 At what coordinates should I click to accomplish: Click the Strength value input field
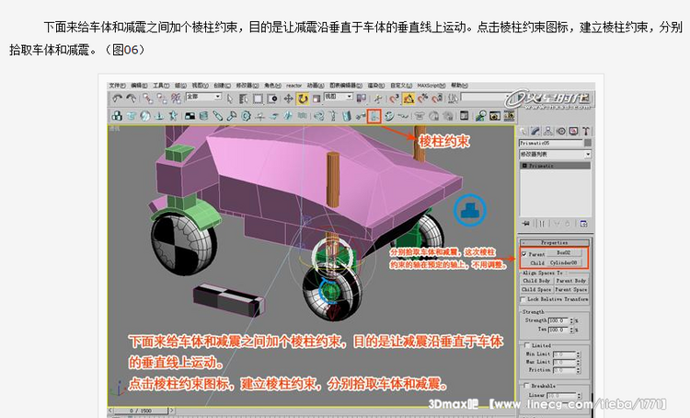558,319
